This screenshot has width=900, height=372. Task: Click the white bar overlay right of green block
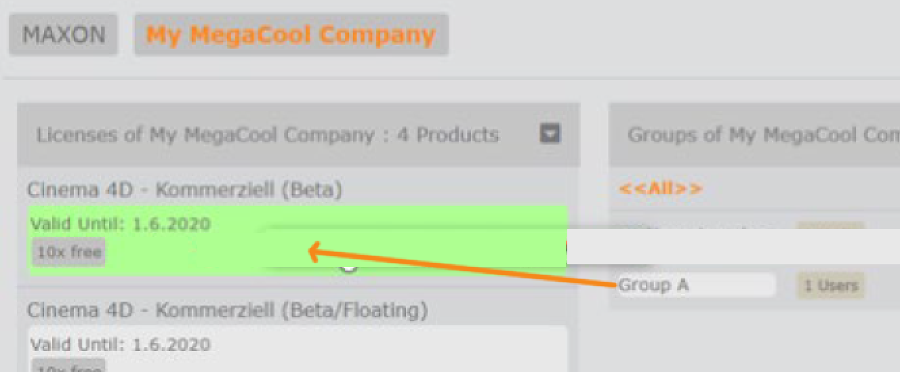pos(733,247)
